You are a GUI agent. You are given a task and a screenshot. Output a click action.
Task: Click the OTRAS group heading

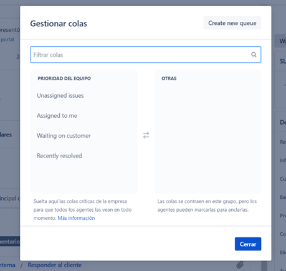coord(169,78)
